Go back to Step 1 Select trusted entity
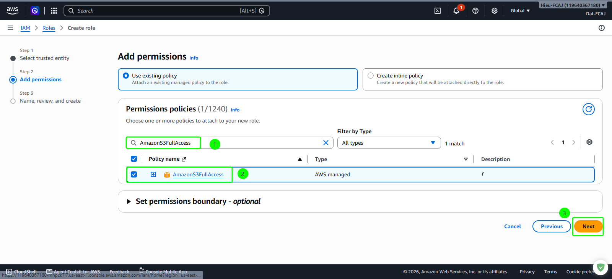The height and width of the screenshot is (279, 612). click(x=44, y=58)
